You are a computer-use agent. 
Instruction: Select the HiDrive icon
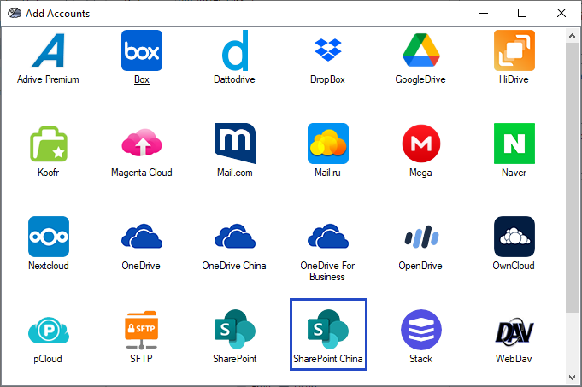pyautogui.click(x=514, y=50)
